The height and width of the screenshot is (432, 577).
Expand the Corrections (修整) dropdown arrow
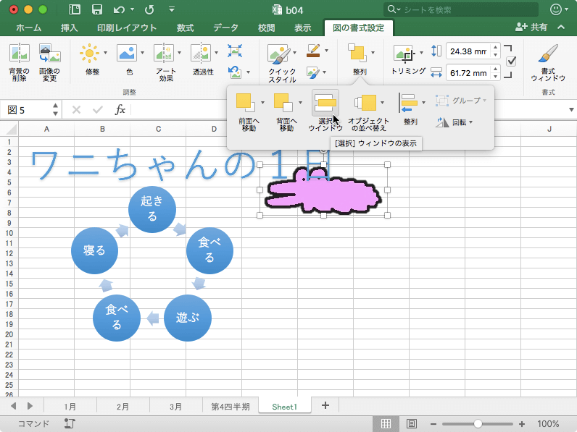[x=106, y=53]
